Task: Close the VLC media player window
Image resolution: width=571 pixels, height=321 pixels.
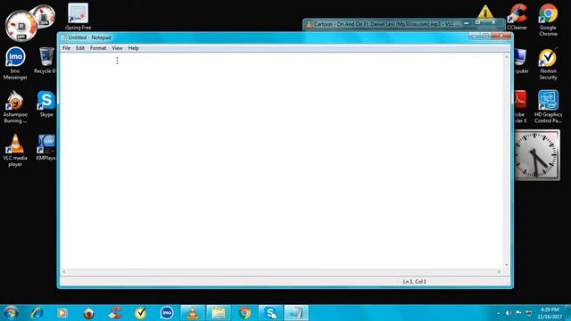Action: pyautogui.click(x=493, y=23)
